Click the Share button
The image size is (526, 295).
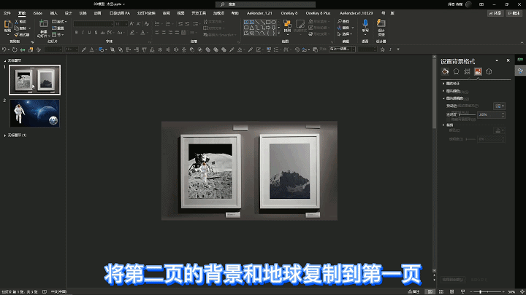click(495, 13)
